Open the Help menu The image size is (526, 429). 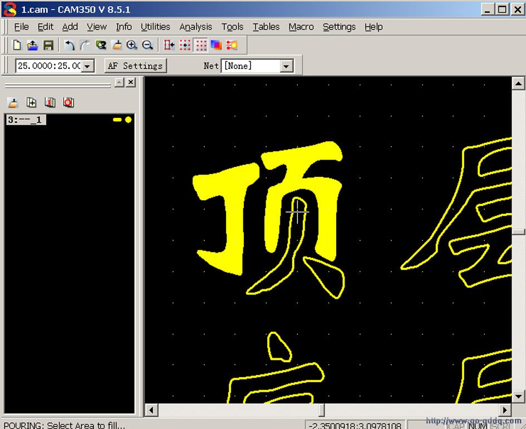(373, 27)
